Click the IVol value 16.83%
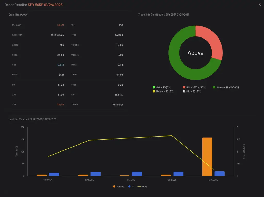Viewport: 264px width, 197px height. 119,95
